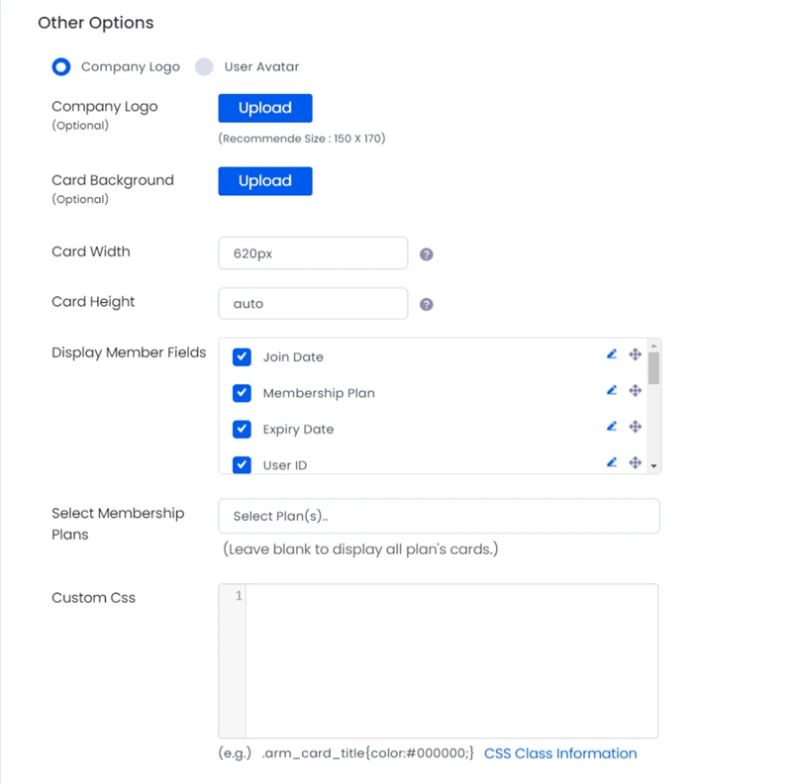This screenshot has width=792, height=784.
Task: Uncheck the Join Date checkbox
Action: 242,356
